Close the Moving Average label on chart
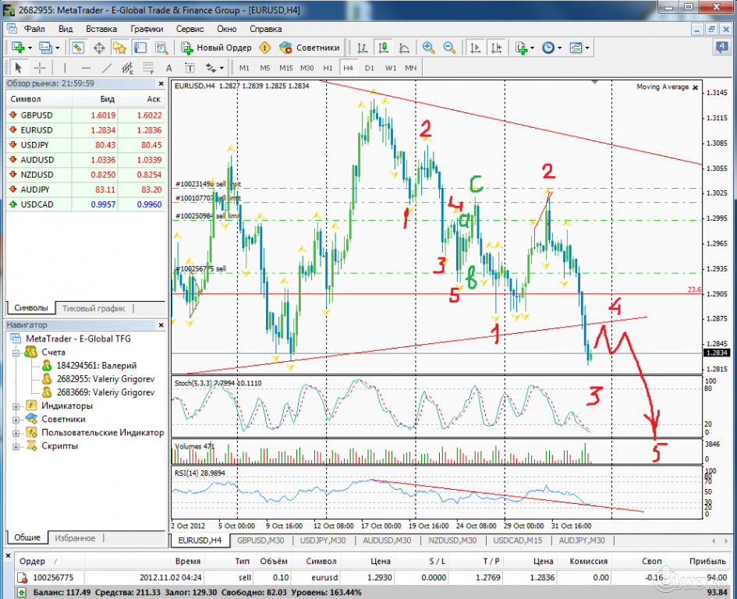737x599 pixels. click(693, 87)
